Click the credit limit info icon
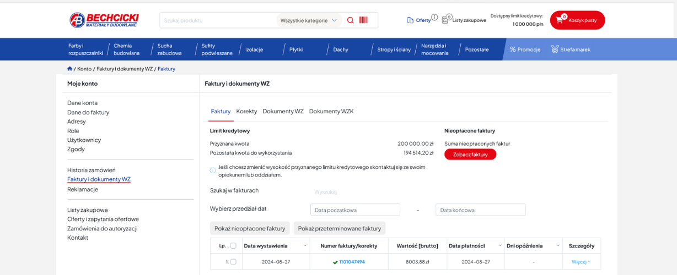Image resolution: width=677 pixels, height=275 pixels. 213,170
